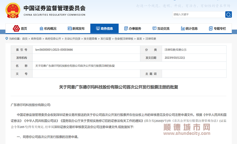The image size is (237, 144).
Task: Click the 新闻发布 news icon
Action: pyautogui.click(x=70, y=28)
